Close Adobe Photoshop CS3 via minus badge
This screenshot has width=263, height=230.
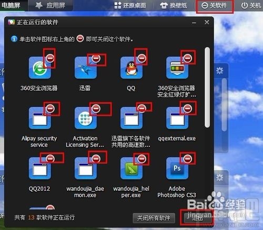(x=188, y=159)
